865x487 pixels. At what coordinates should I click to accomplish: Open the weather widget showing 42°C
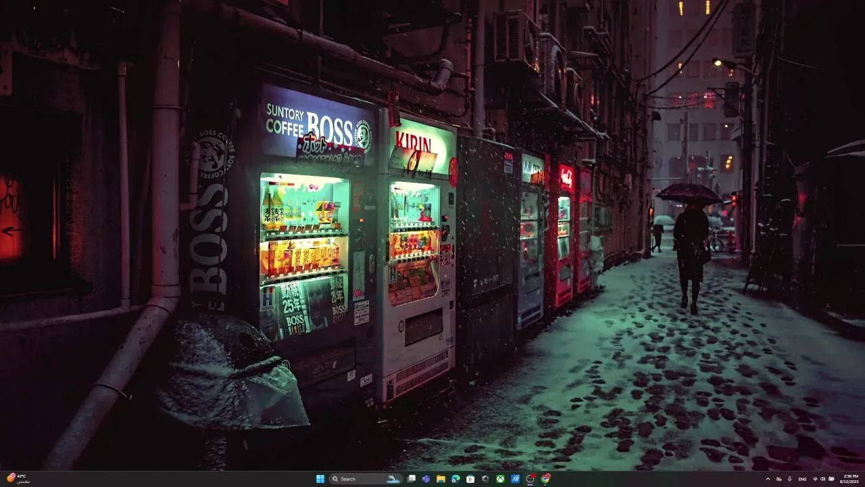[x=18, y=479]
